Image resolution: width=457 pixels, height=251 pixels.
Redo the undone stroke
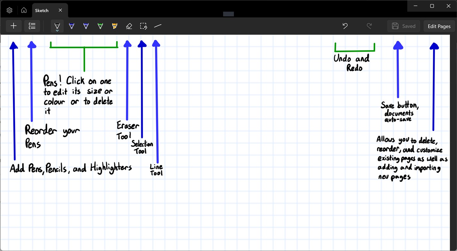coord(369,26)
